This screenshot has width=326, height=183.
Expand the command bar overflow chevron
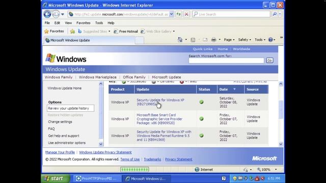281,38
